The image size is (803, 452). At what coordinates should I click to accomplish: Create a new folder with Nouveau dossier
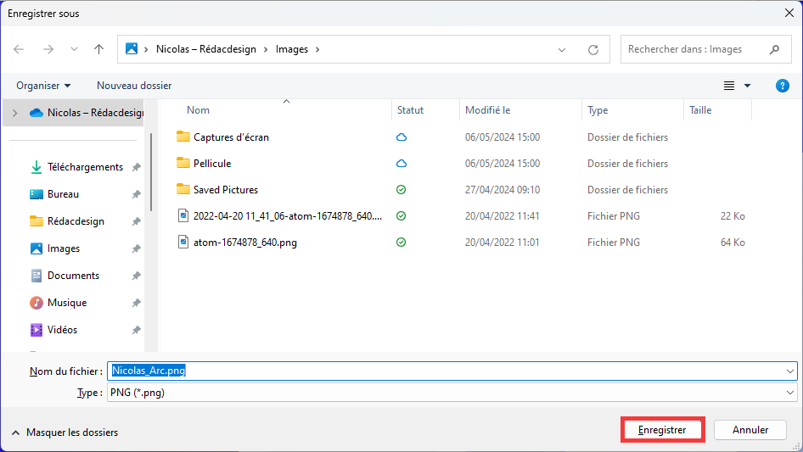134,86
